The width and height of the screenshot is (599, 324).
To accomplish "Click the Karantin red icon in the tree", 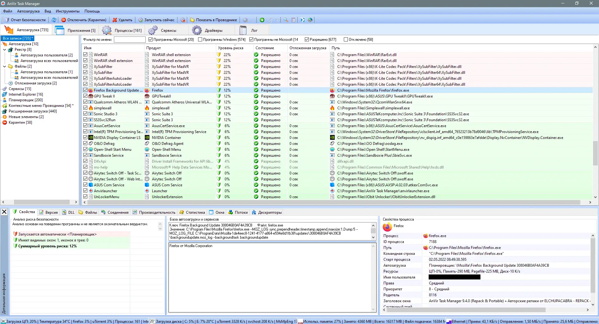I will pyautogui.click(x=5, y=122).
